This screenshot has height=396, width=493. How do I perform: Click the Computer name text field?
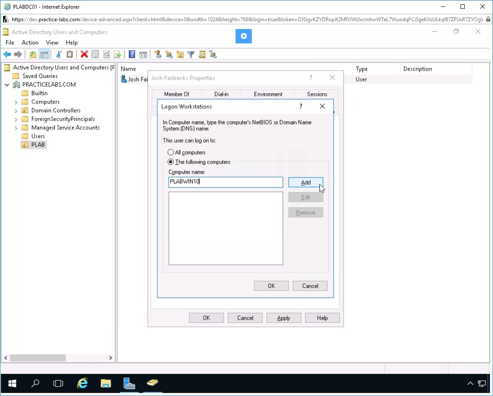pyautogui.click(x=226, y=182)
